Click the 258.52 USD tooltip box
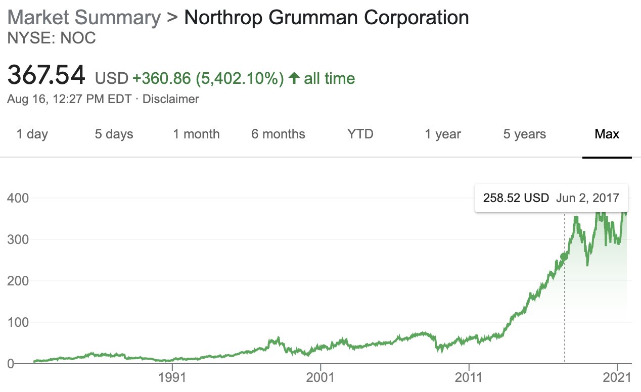Viewport: 641px width, 392px height. coord(552,198)
